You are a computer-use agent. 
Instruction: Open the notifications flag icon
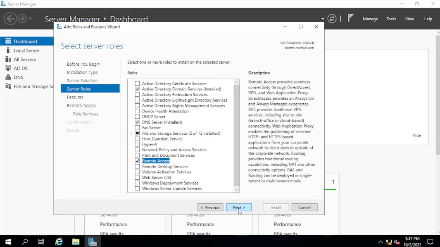[351, 18]
